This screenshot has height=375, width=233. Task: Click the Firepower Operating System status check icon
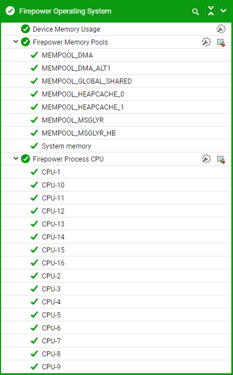point(10,11)
